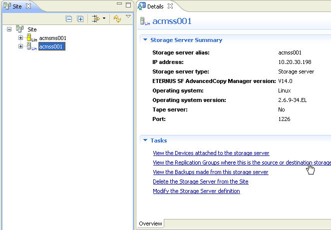Image resolution: width=331 pixels, height=230 pixels.
Task: Switch to the Overview tab
Action: coord(150,223)
